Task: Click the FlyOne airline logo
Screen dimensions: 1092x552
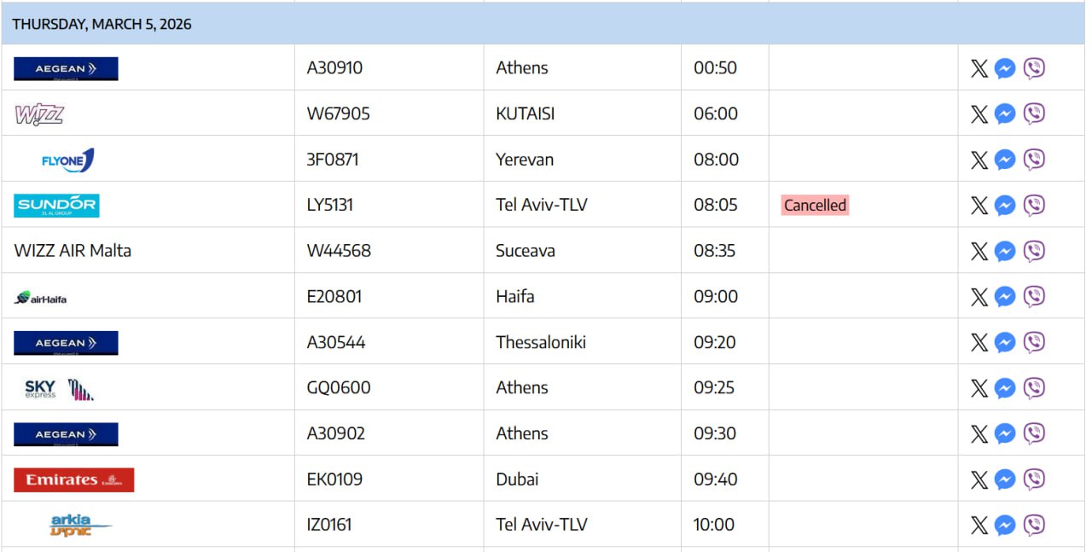Action: point(67,160)
